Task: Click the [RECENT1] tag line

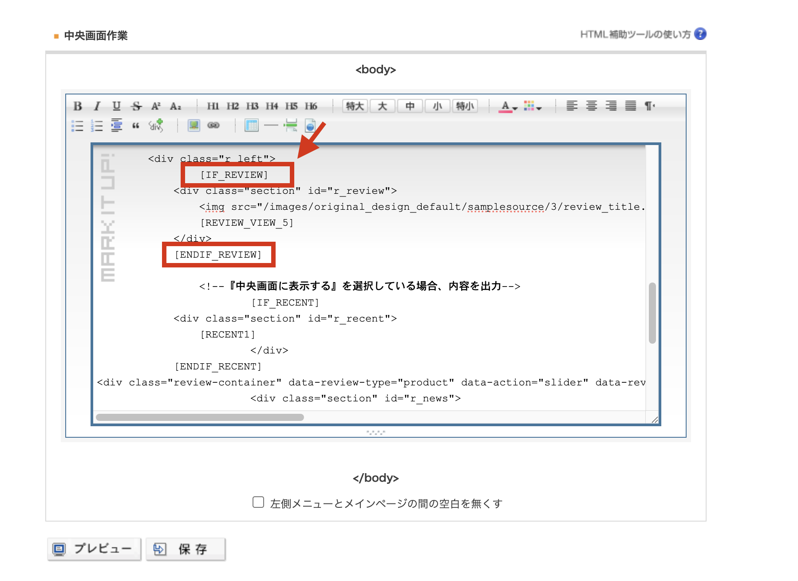Action: pos(228,334)
